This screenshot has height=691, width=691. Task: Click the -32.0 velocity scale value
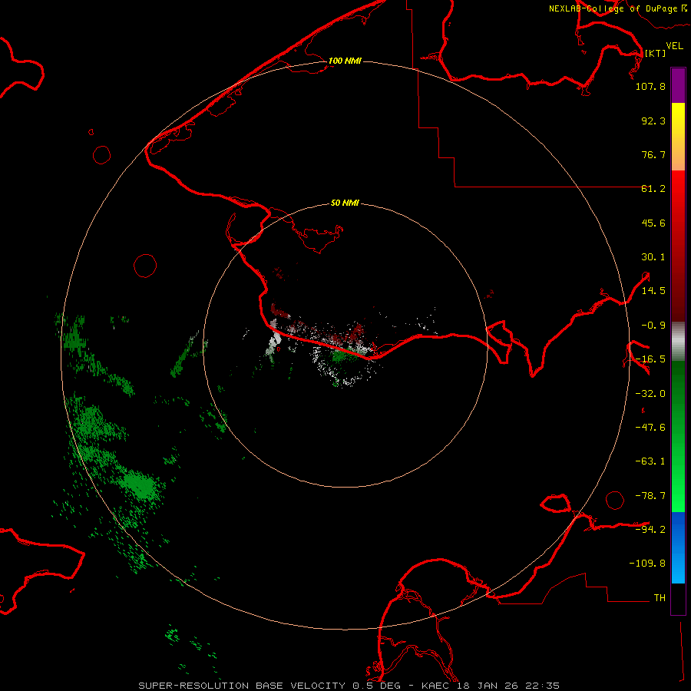pyautogui.click(x=650, y=394)
